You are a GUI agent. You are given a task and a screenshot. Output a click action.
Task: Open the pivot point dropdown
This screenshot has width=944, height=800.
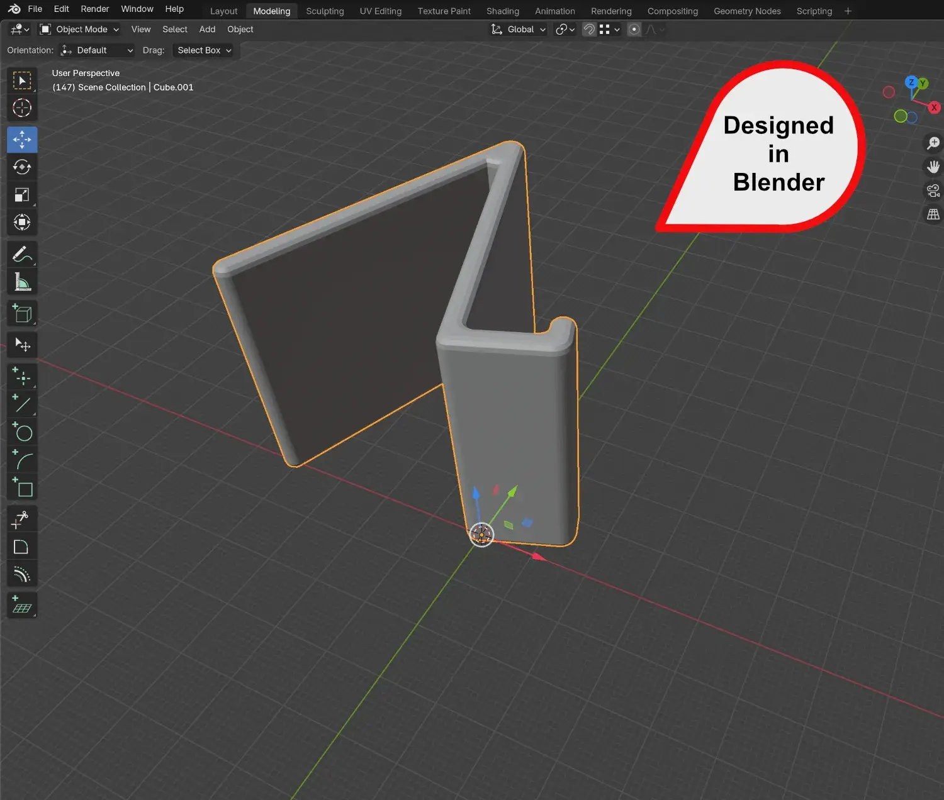565,30
